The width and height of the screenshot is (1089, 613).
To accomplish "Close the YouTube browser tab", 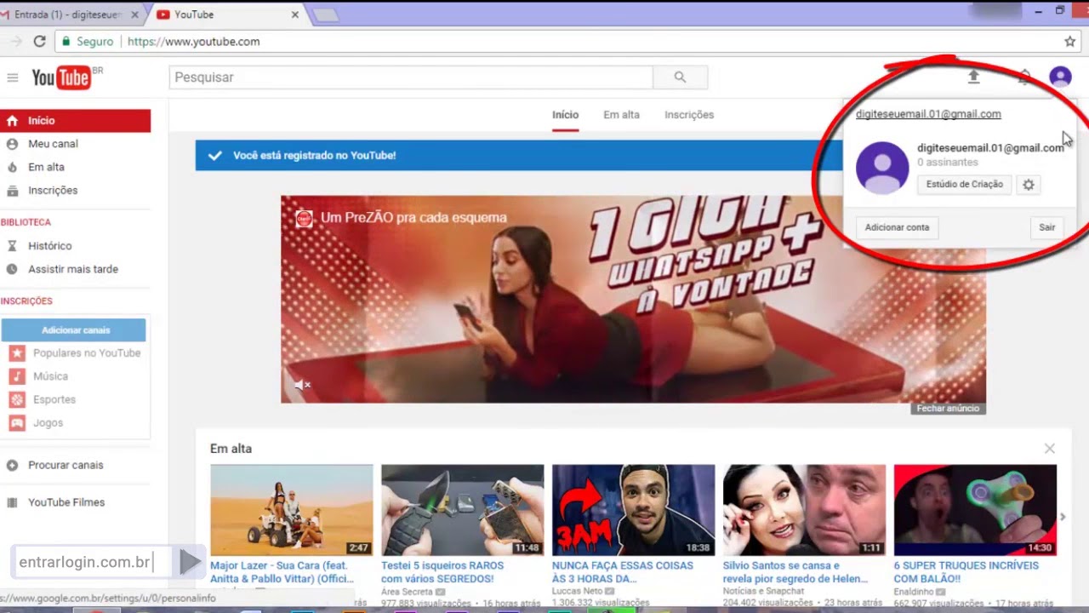I will pyautogui.click(x=295, y=14).
